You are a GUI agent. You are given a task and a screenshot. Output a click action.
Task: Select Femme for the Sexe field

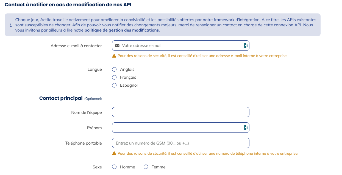(146, 166)
